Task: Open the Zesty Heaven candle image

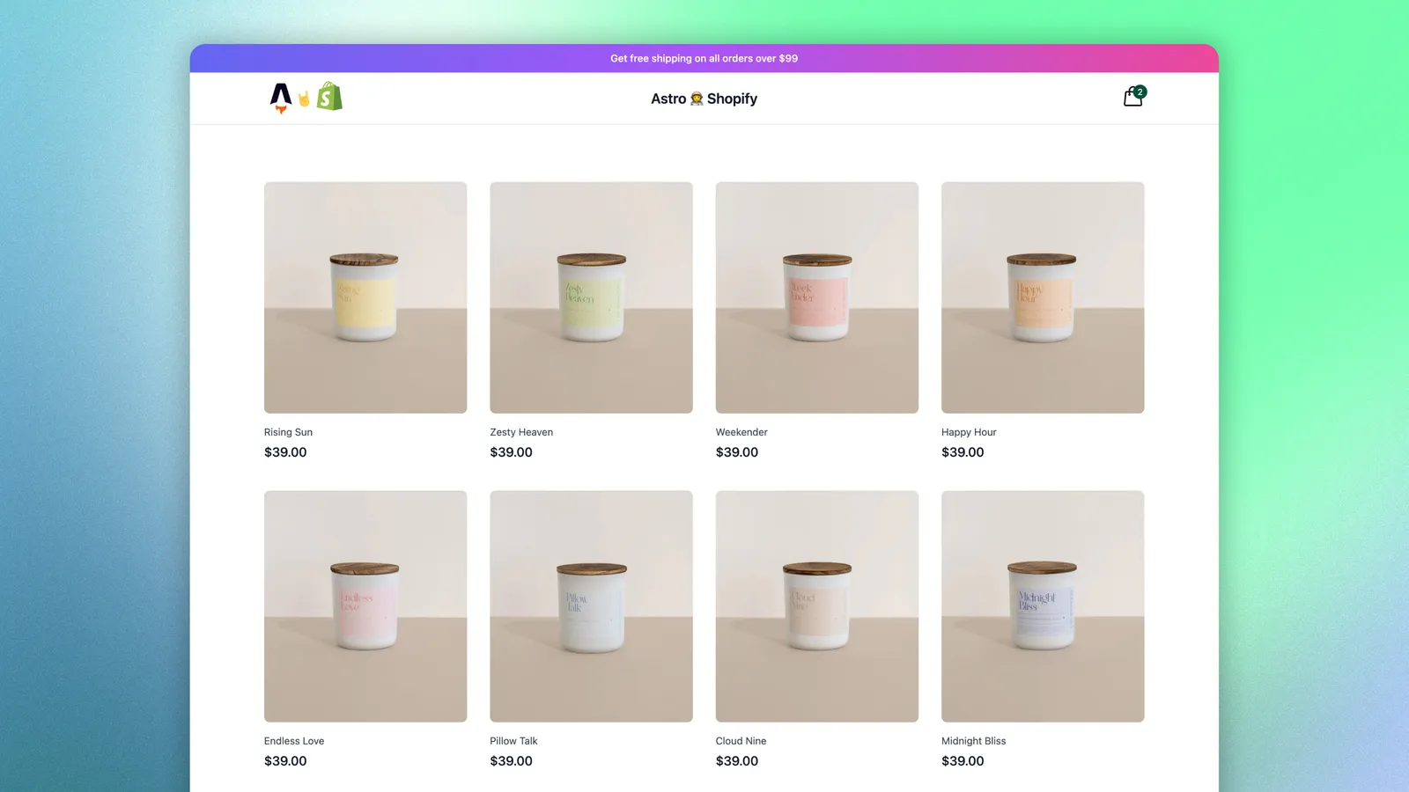Action: click(591, 297)
